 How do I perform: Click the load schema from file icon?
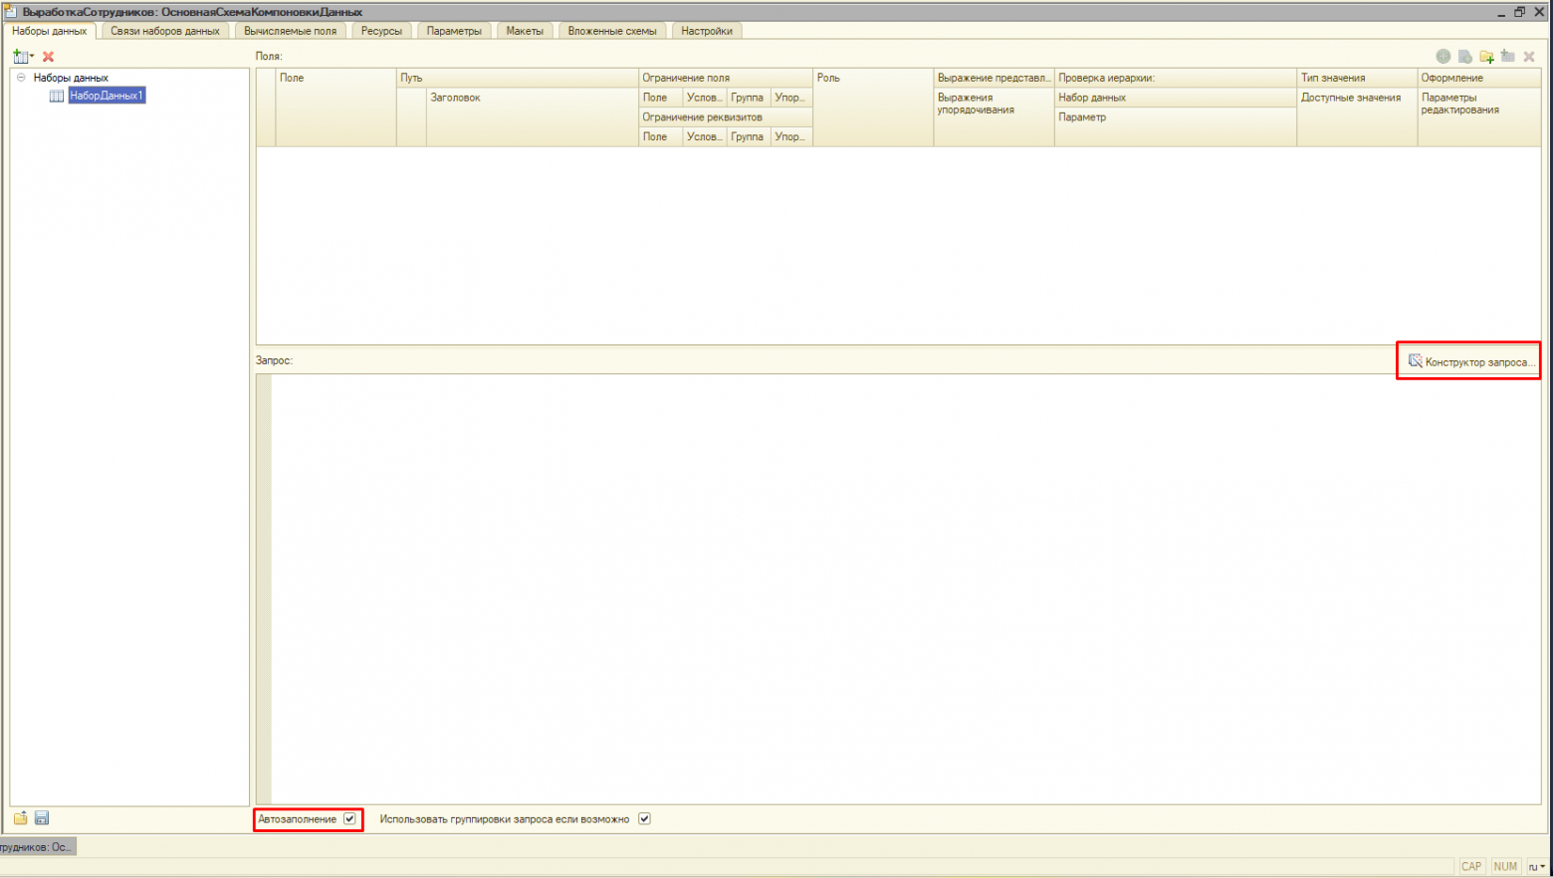pos(20,818)
